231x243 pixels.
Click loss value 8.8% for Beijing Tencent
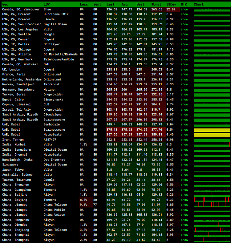[x=83, y=200]
